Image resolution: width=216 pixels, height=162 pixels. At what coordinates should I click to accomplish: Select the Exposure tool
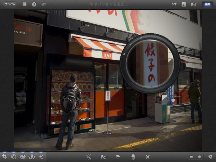point(13,157)
